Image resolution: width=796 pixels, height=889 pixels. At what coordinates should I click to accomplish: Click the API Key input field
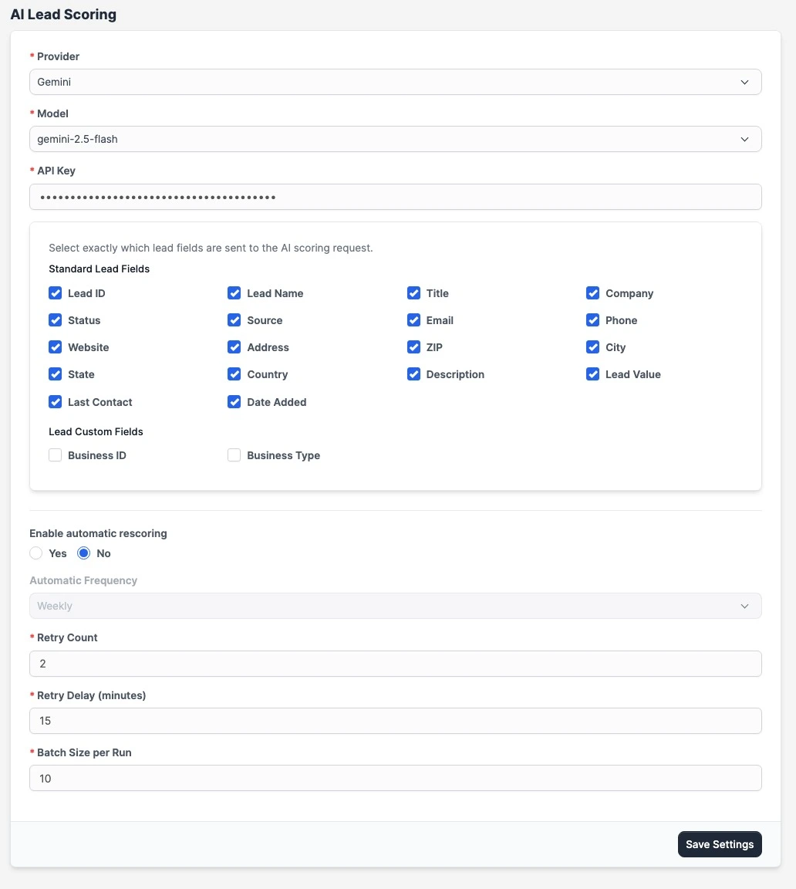[x=395, y=197]
